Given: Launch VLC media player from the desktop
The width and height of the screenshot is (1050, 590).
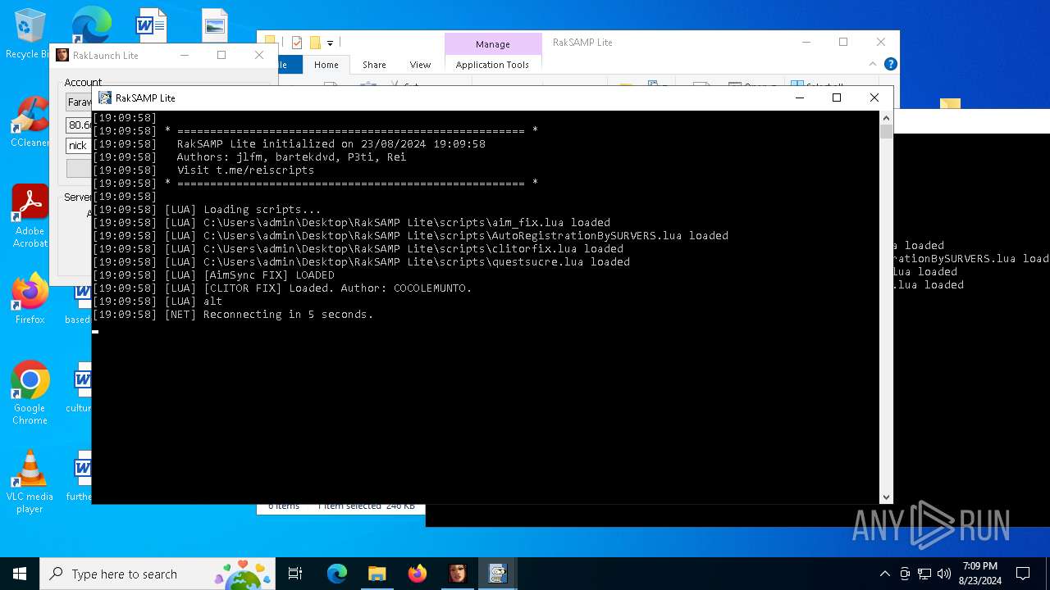Looking at the screenshot, I should (x=30, y=482).
